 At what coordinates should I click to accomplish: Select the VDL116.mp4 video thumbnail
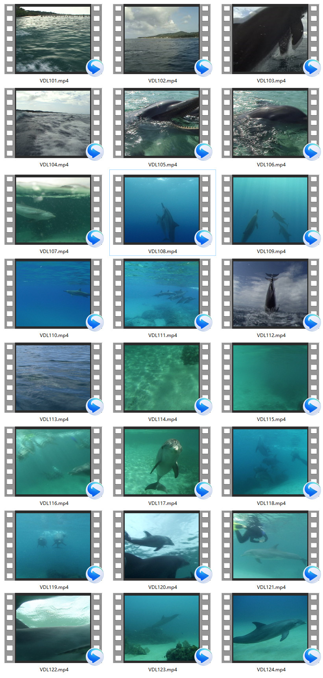coord(53,462)
